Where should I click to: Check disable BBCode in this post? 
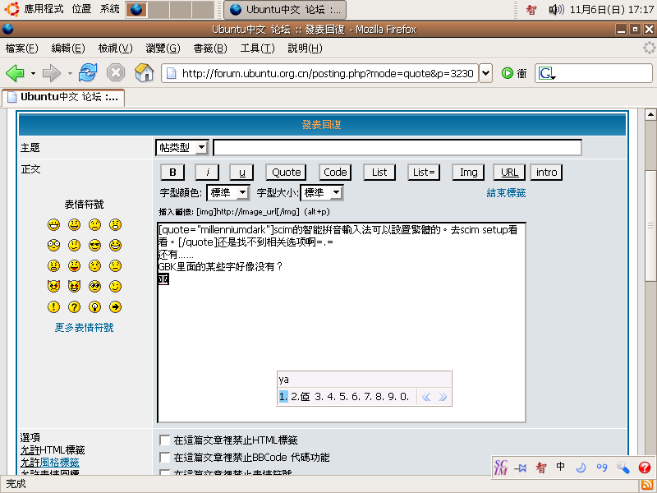coord(165,458)
